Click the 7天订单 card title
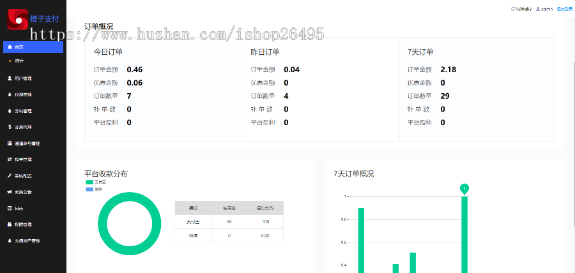The image size is (575, 273). (420, 52)
